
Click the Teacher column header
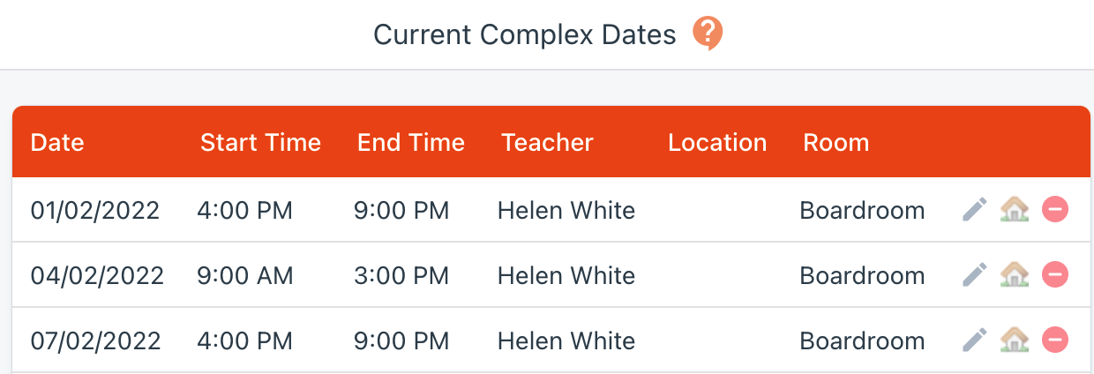click(x=548, y=142)
